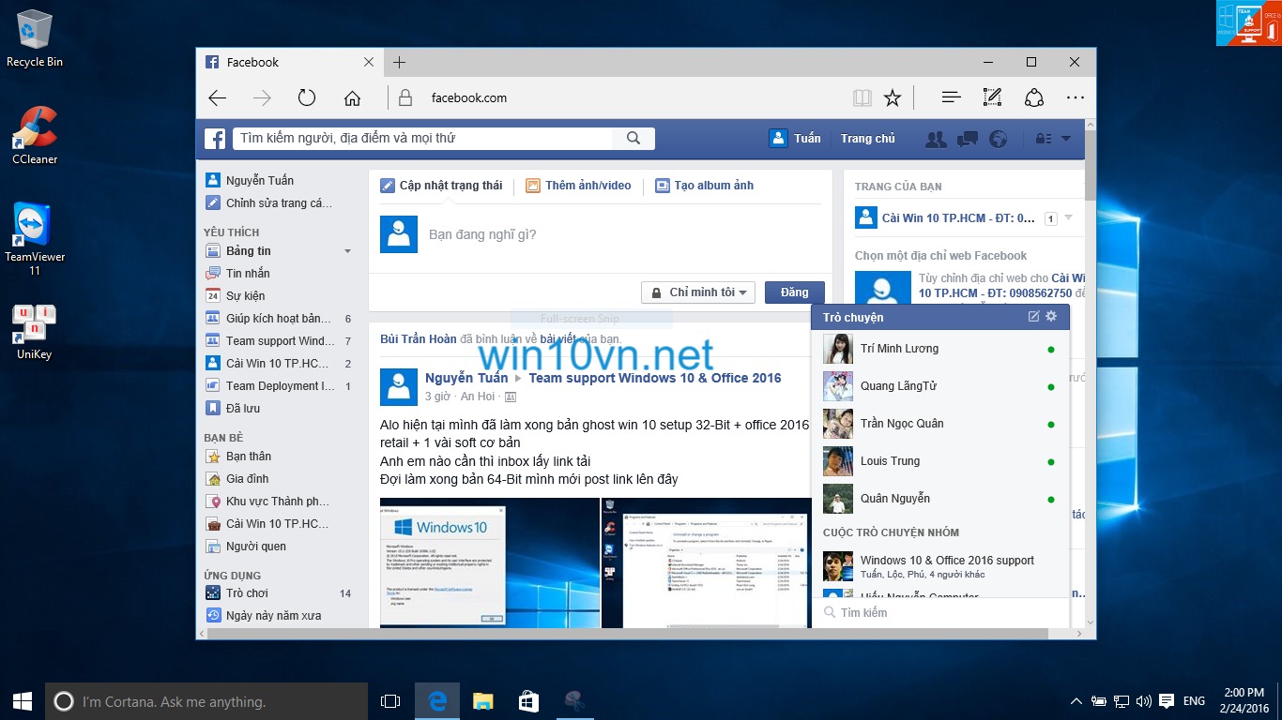
Task: Open volume icon in system tray
Action: pos(1143,700)
